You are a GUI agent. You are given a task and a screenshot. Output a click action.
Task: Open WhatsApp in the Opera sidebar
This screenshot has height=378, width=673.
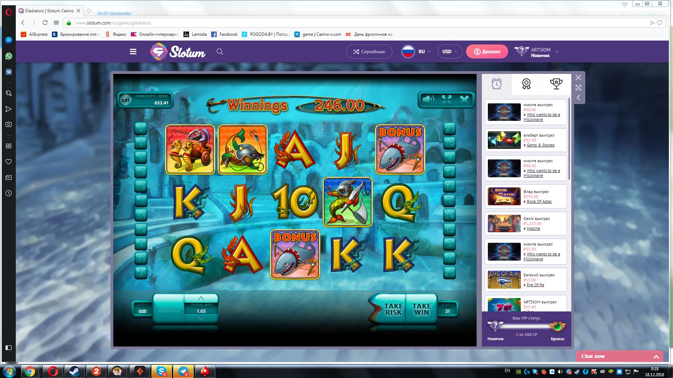(9, 56)
